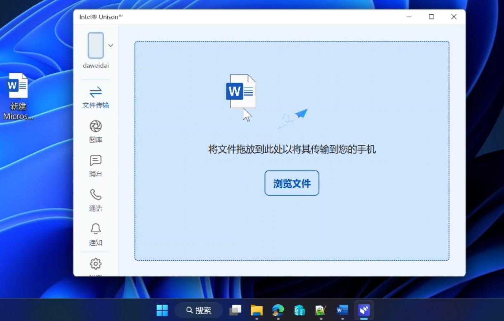Select the 新建 Micros... Word file on desktop

pos(18,97)
